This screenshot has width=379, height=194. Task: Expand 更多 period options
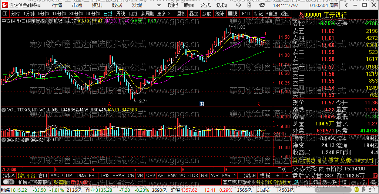point(163,14)
